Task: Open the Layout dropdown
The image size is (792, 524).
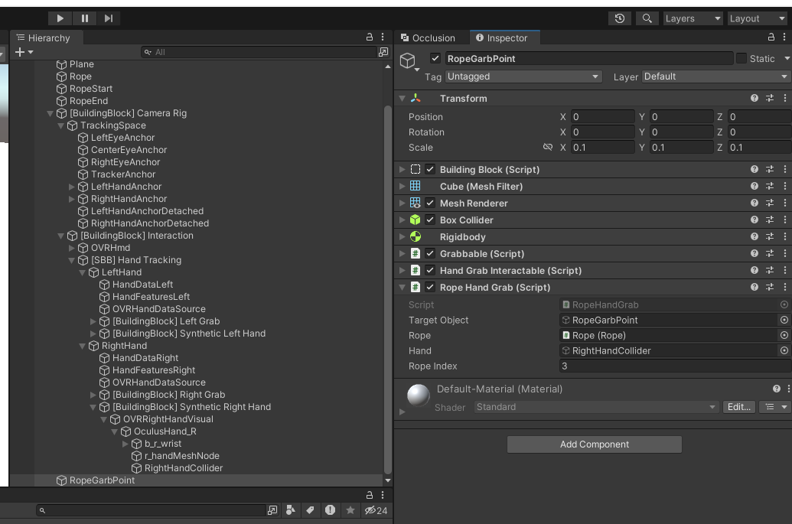Action: pyautogui.click(x=756, y=18)
